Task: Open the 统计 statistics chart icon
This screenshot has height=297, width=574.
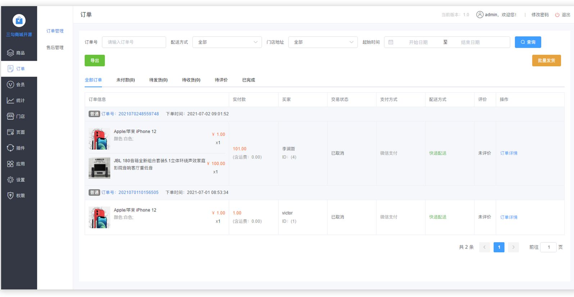Action: point(10,100)
